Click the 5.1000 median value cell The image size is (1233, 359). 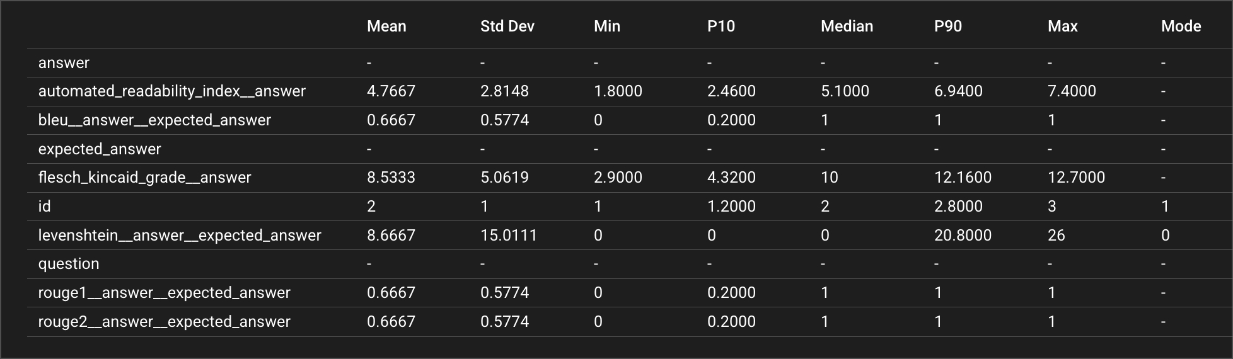pyautogui.click(x=845, y=91)
